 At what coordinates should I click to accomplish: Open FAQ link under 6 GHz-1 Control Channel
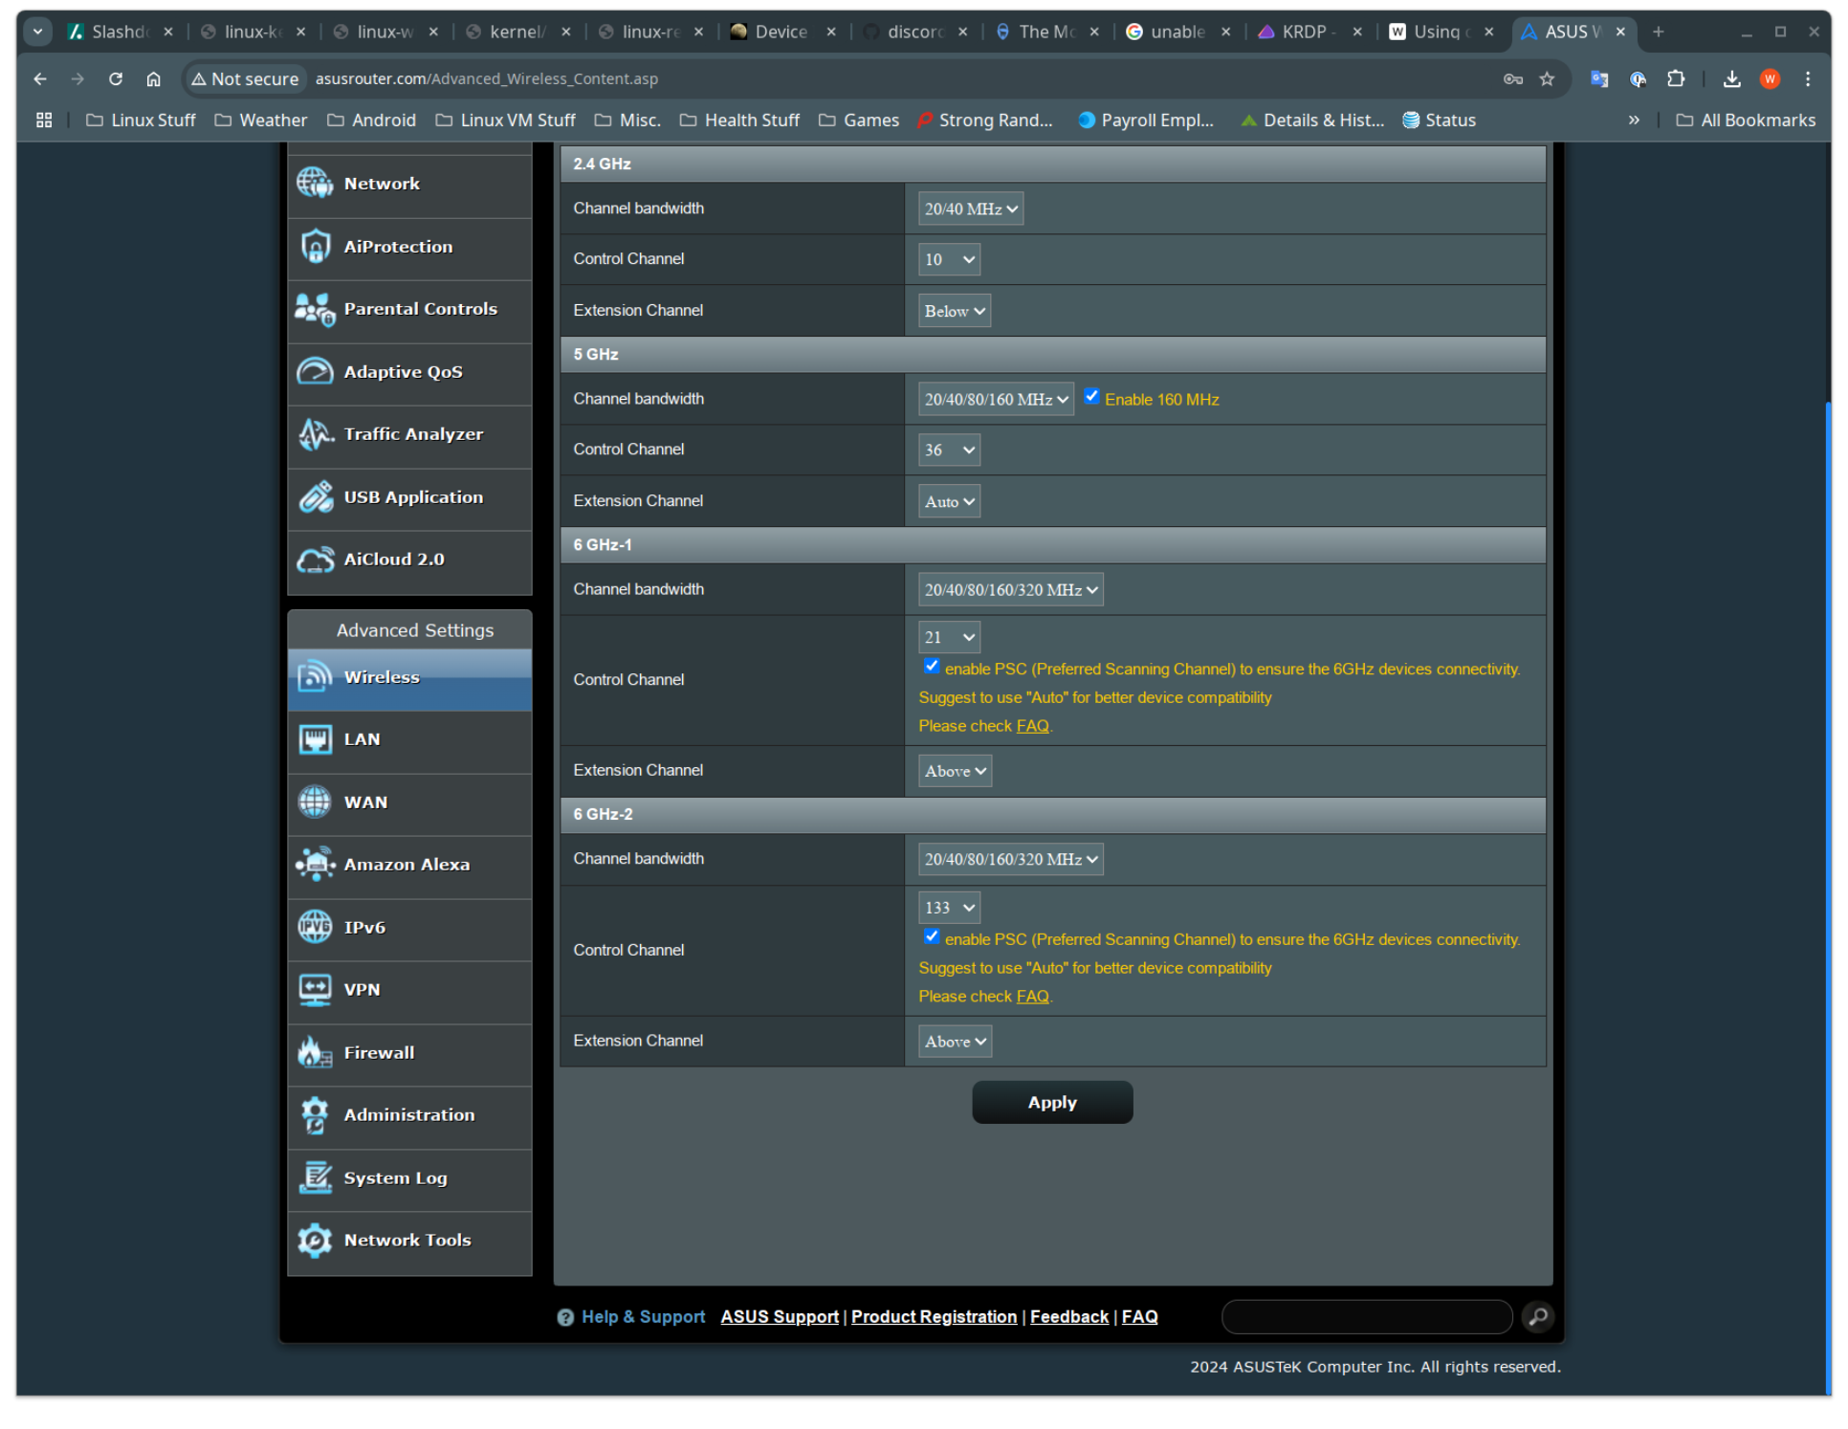click(1032, 726)
